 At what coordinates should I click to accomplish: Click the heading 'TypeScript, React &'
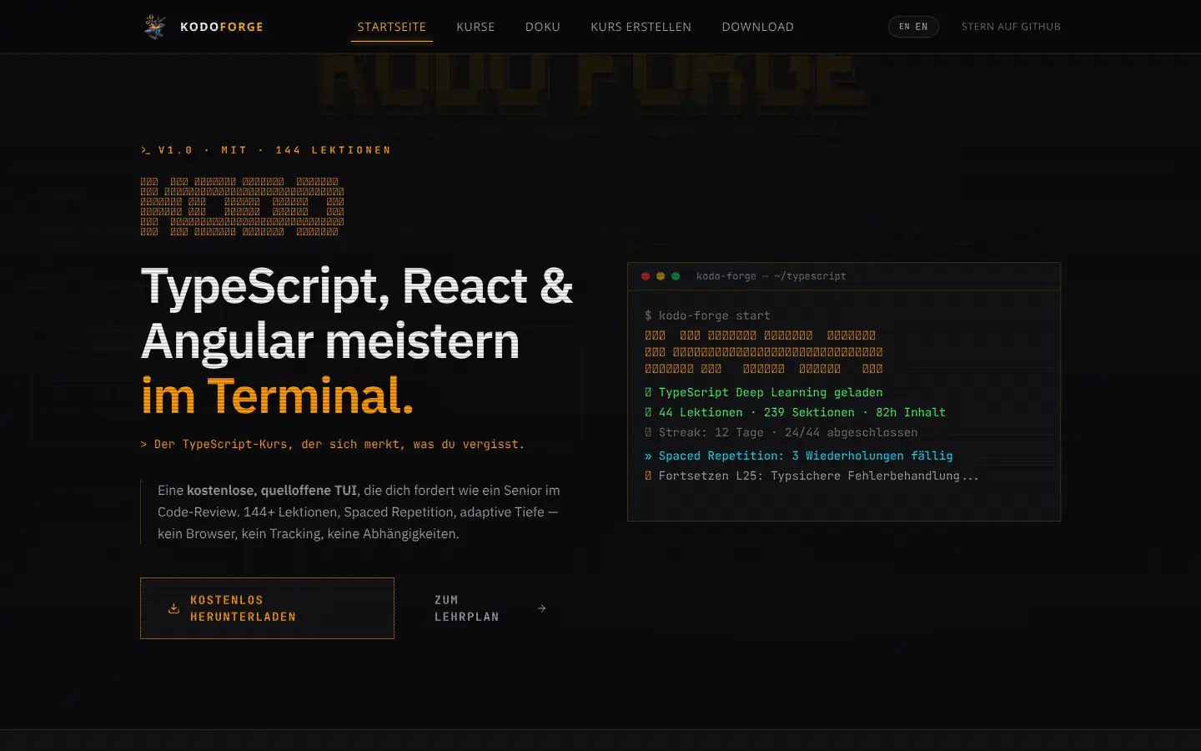[x=357, y=286]
